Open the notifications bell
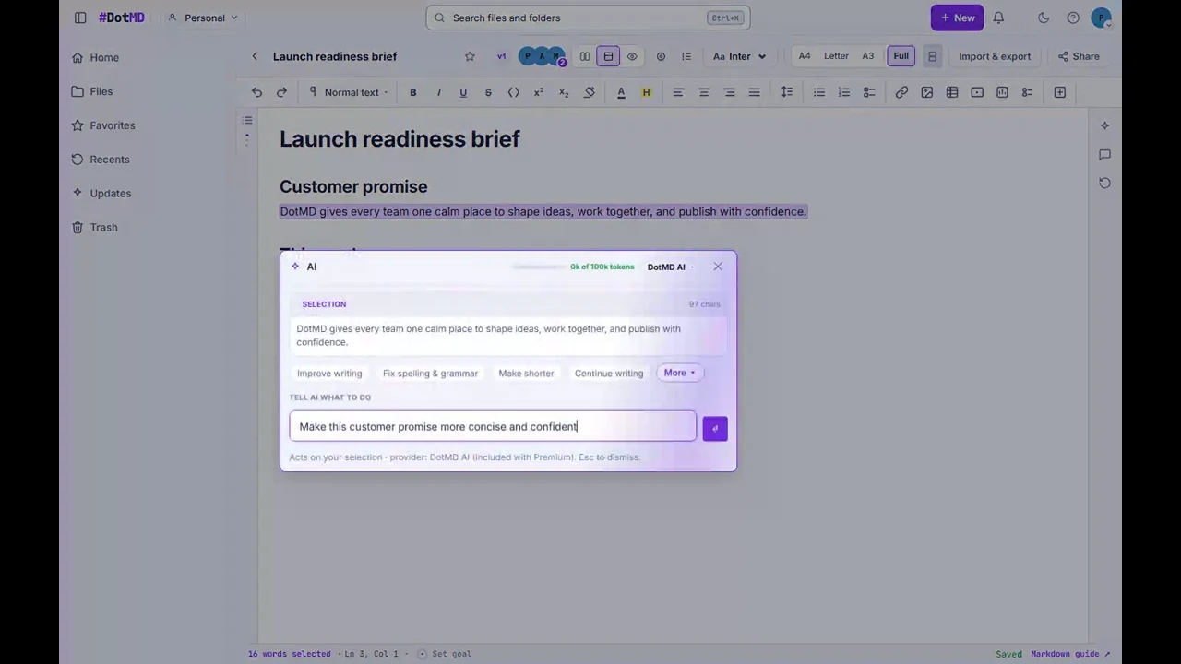Image resolution: width=1181 pixels, height=664 pixels. click(998, 18)
